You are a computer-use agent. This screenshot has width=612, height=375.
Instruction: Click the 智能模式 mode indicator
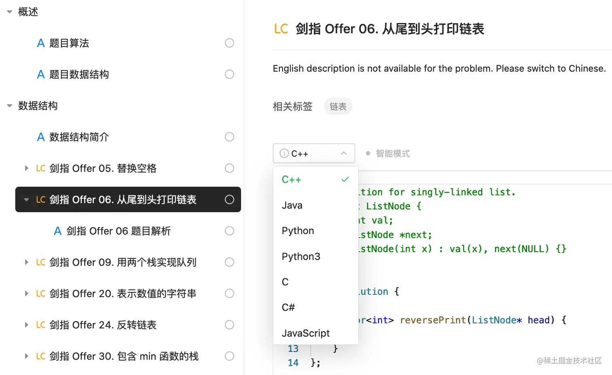(x=388, y=153)
